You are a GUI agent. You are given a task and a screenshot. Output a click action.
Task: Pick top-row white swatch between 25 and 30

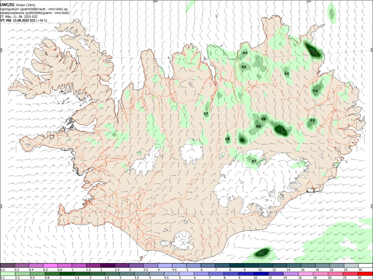pyautogui.click(x=351, y=266)
